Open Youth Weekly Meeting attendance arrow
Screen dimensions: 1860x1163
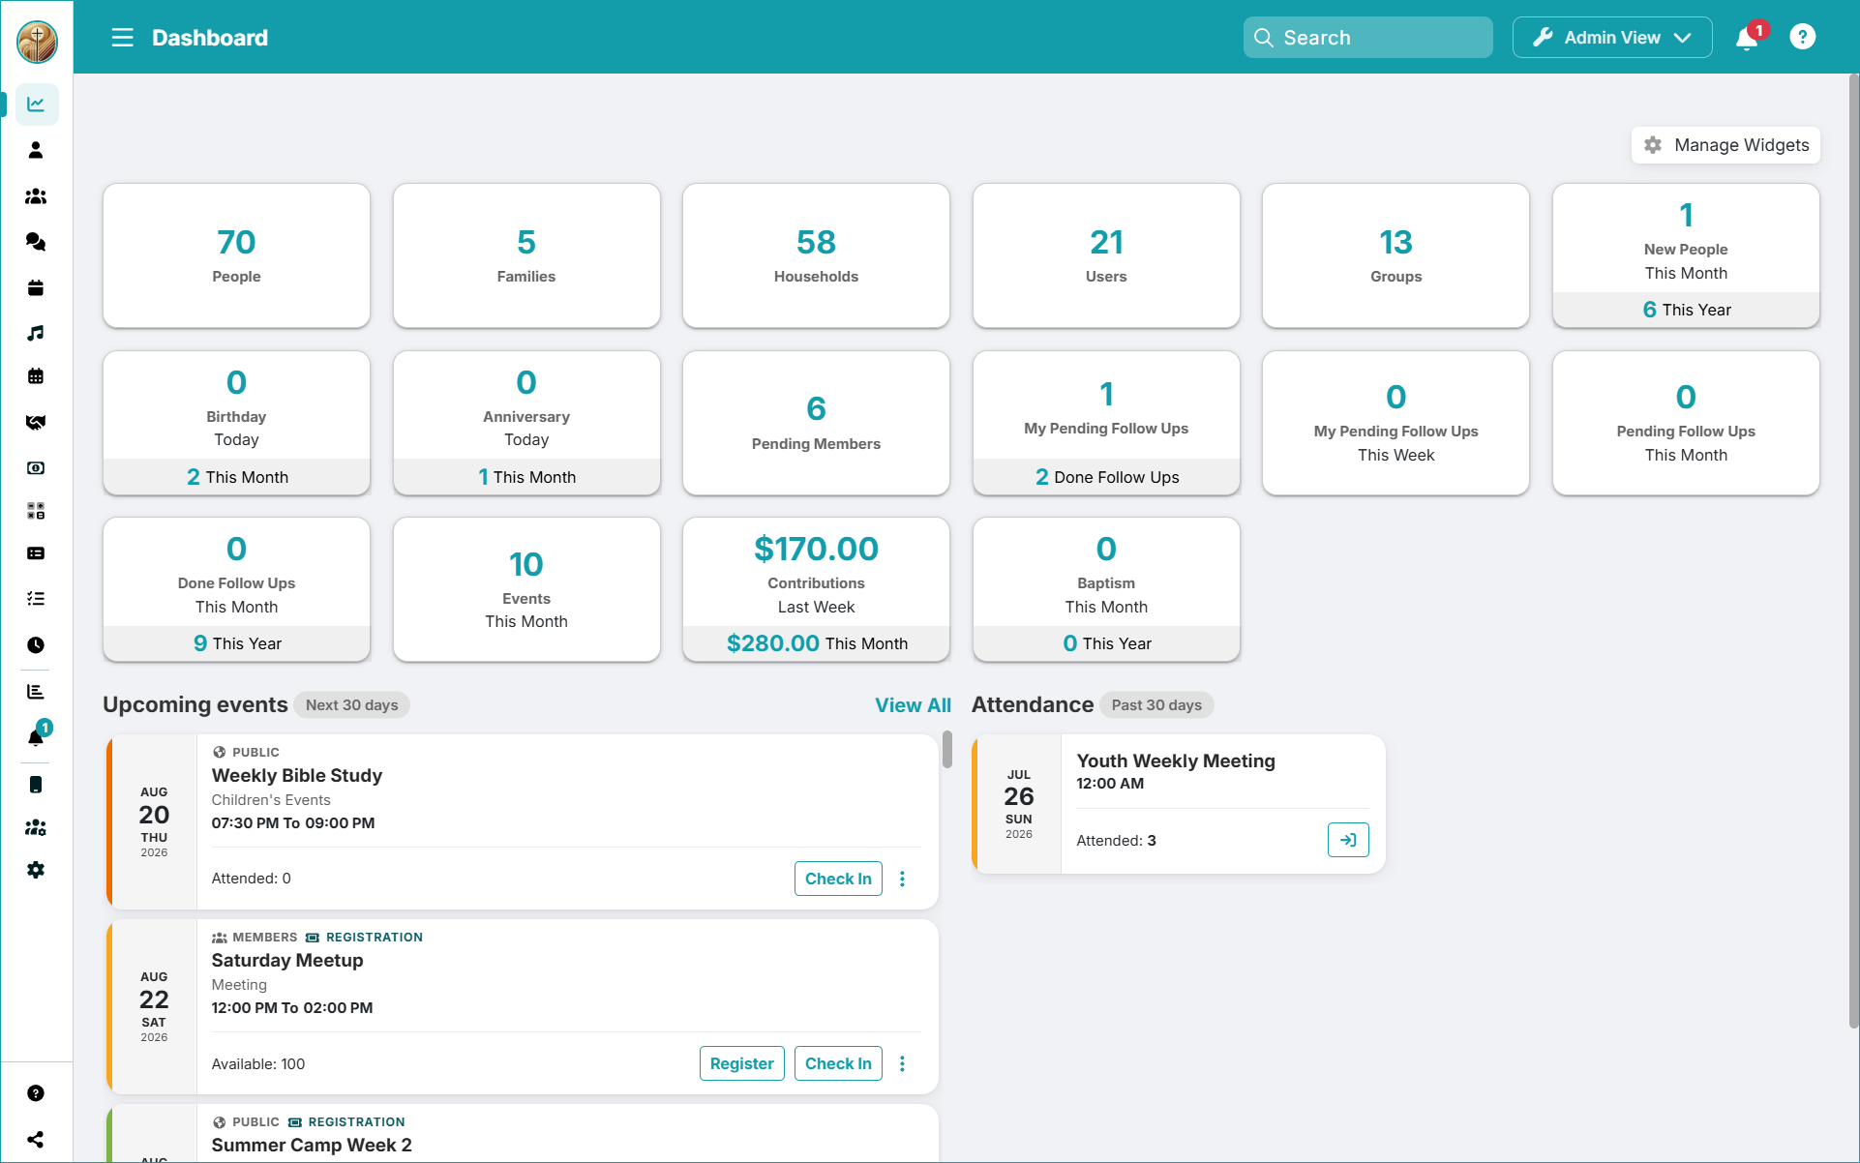[1348, 840]
